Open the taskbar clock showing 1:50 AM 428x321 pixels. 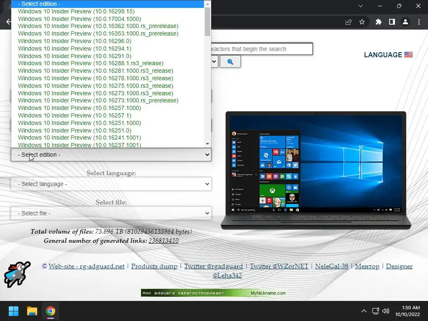point(408,311)
